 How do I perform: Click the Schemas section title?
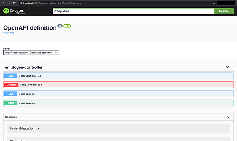pos(11,117)
